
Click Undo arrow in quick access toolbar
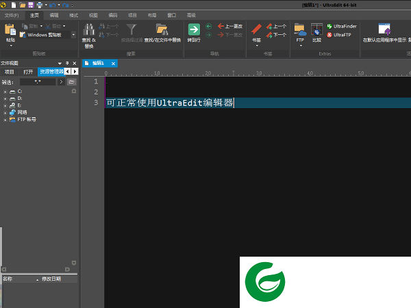53,5
